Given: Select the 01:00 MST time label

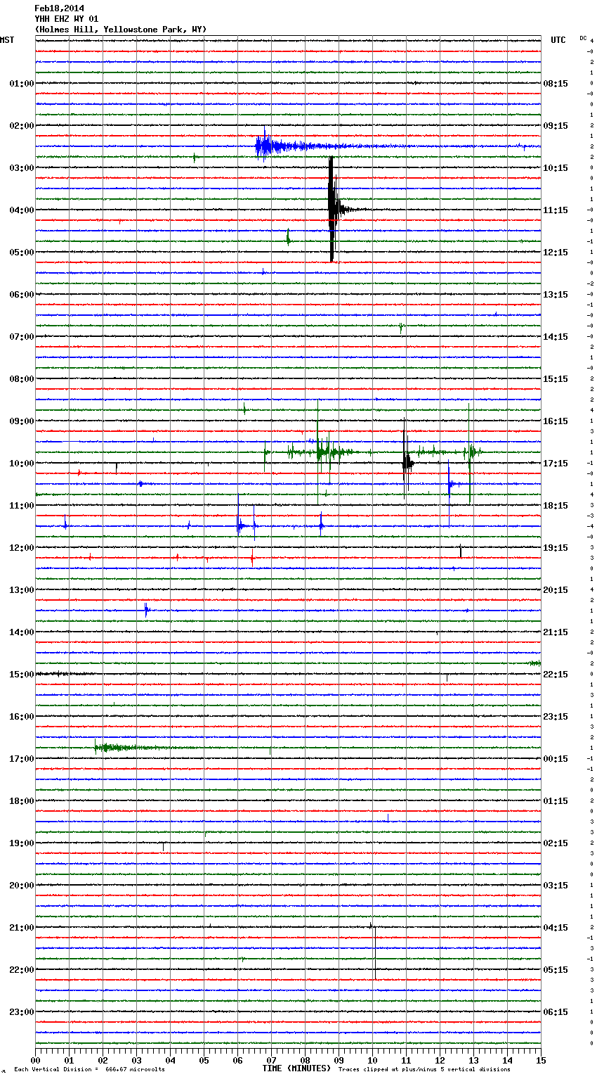Looking at the screenshot, I should click(x=21, y=84).
